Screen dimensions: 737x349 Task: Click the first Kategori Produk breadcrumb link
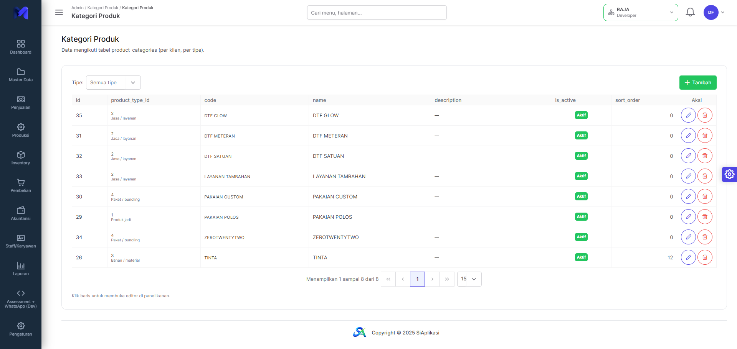coord(103,8)
